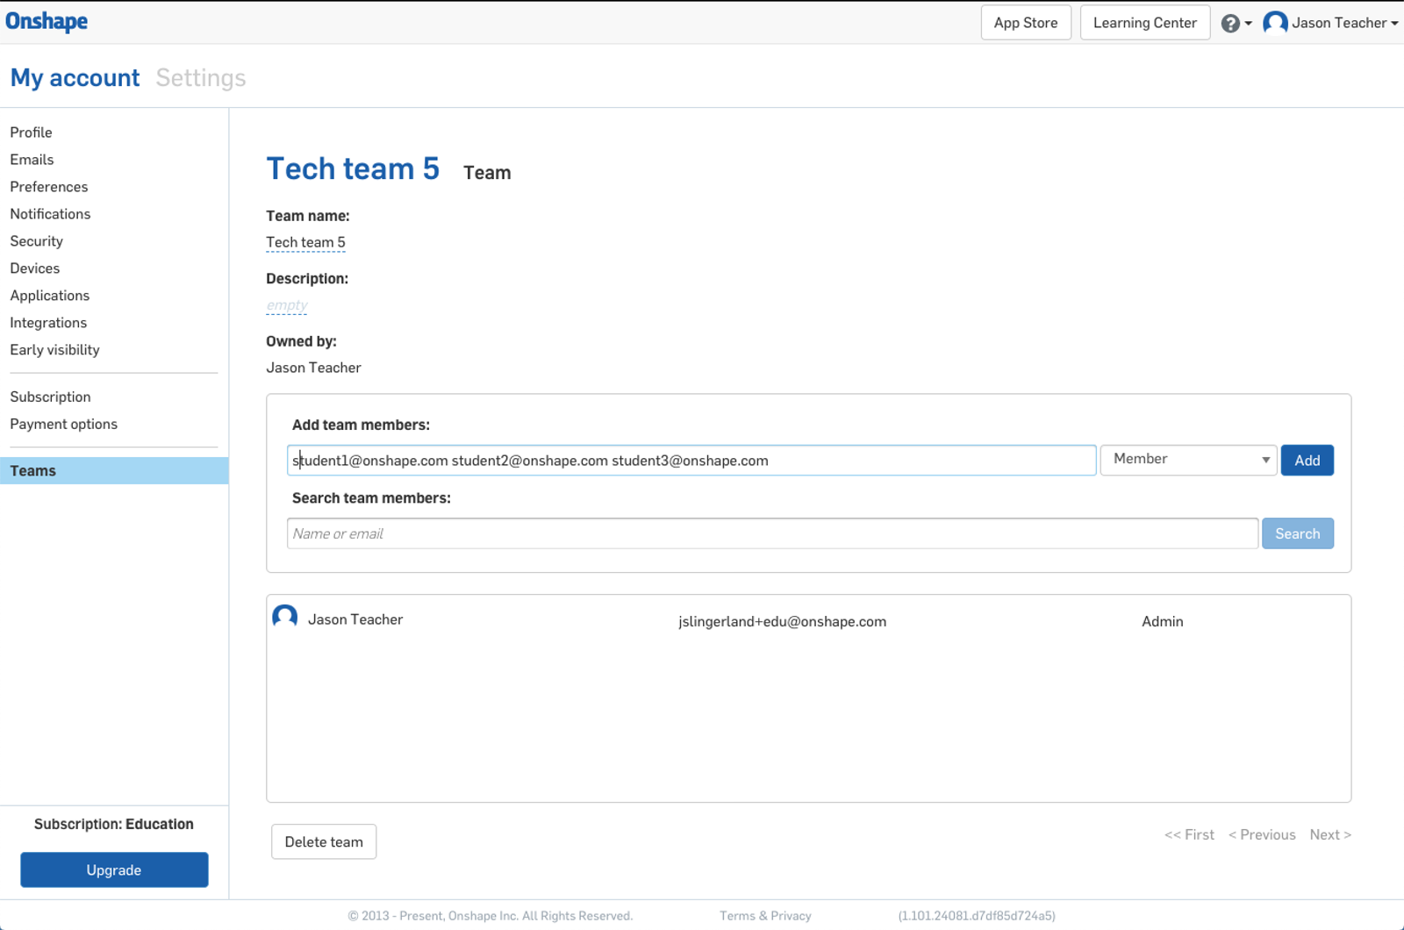This screenshot has height=930, width=1404.
Task: Click the user avatar icon in header
Action: (x=1275, y=23)
